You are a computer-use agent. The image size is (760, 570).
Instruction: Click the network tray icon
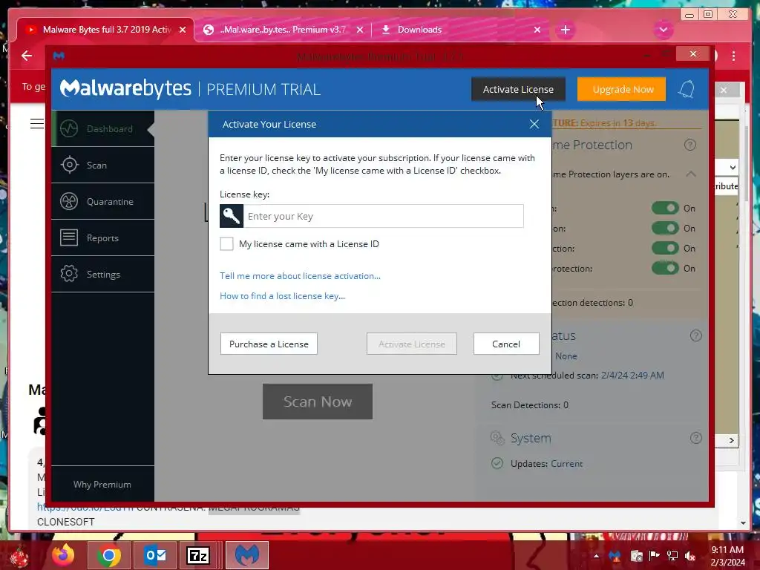point(672,556)
